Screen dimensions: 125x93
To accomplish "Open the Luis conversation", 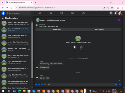I will click(15, 82).
